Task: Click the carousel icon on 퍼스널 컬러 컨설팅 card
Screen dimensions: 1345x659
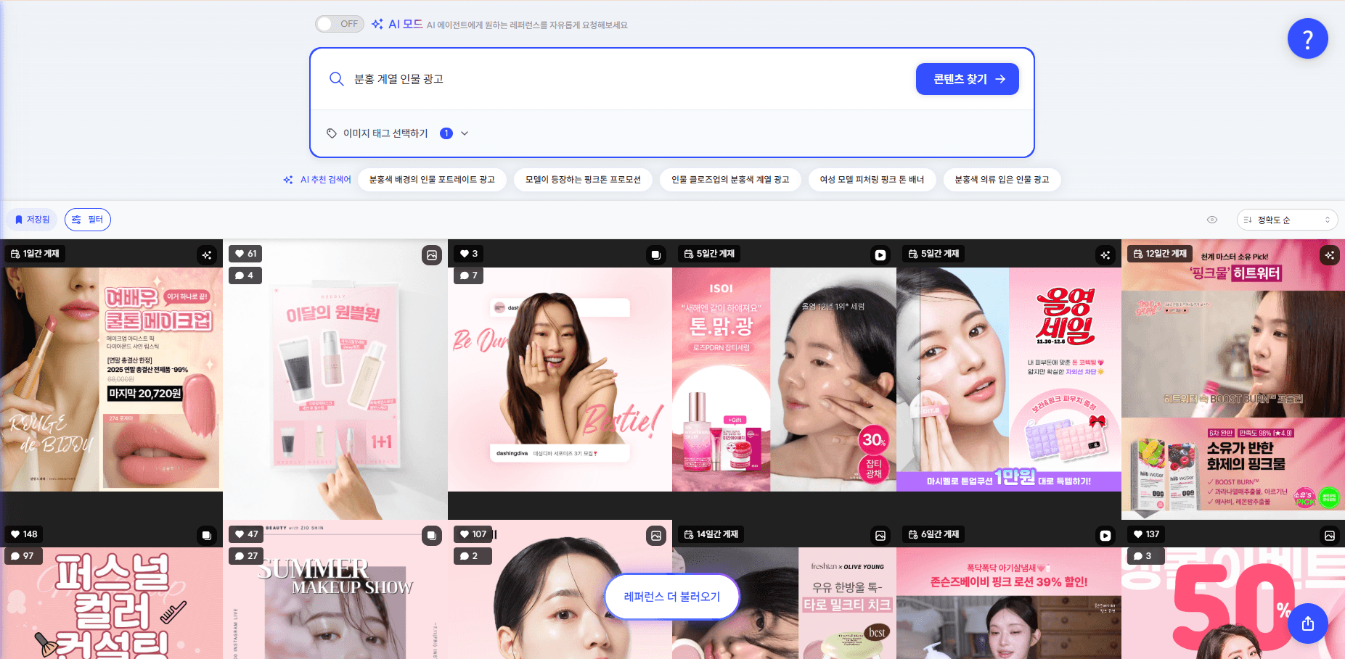Action: (x=207, y=536)
